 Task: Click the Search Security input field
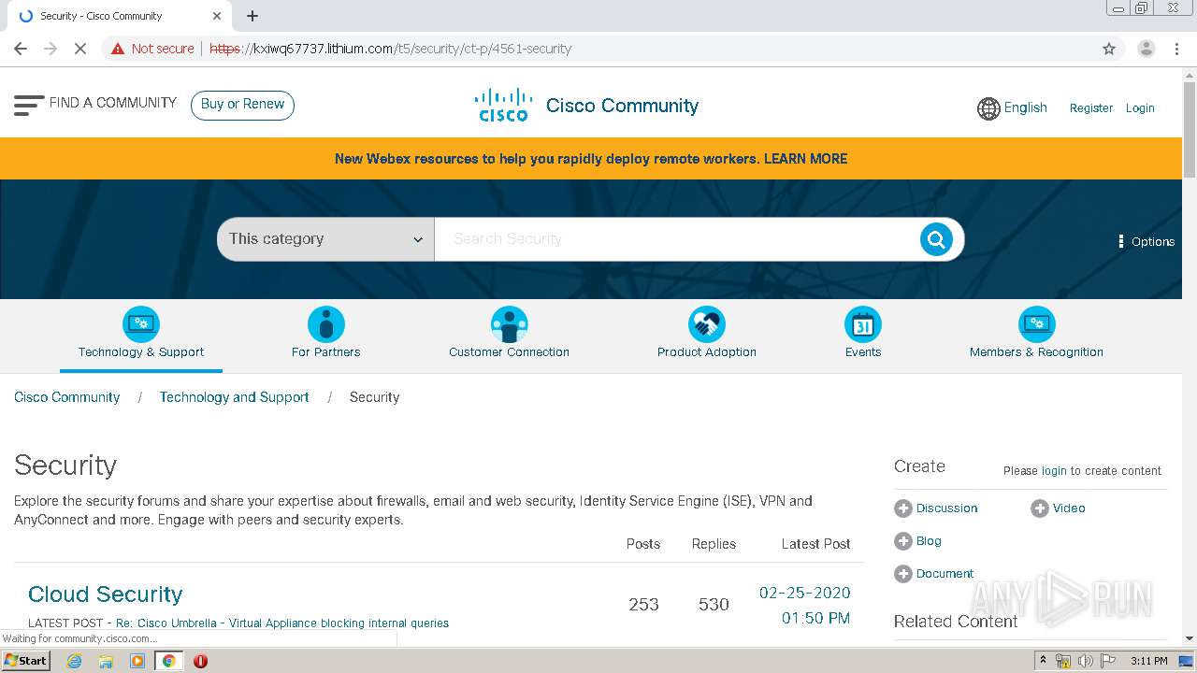pos(678,239)
